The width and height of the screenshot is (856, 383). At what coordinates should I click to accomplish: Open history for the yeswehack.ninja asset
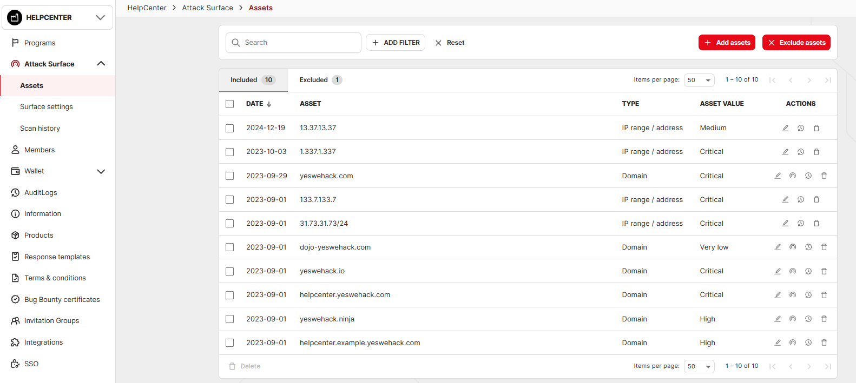click(x=808, y=319)
